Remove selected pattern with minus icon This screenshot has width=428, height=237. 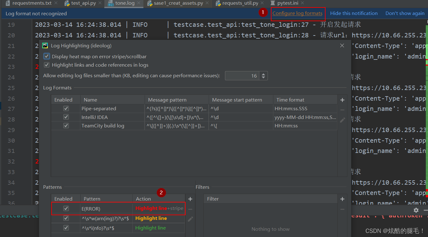click(190, 209)
